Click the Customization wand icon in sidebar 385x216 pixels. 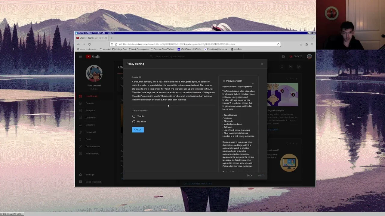80,146
